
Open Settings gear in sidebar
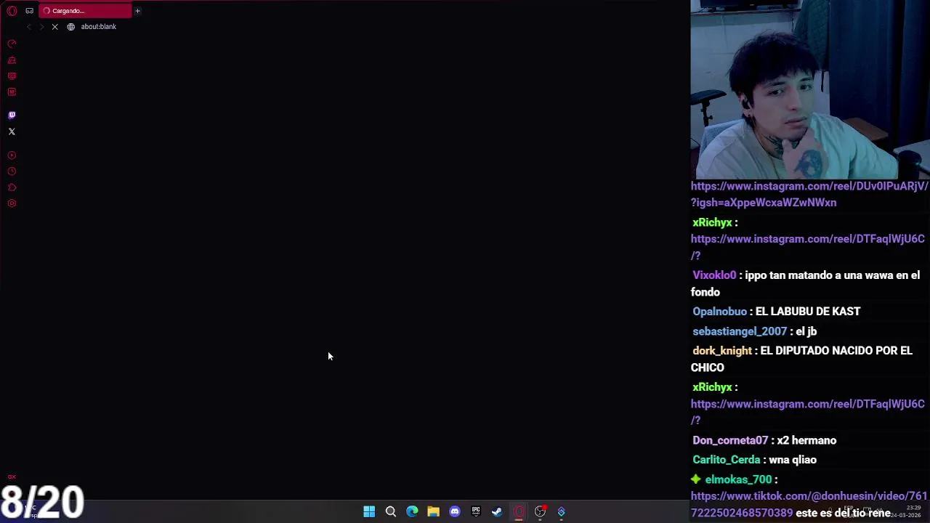[12, 203]
